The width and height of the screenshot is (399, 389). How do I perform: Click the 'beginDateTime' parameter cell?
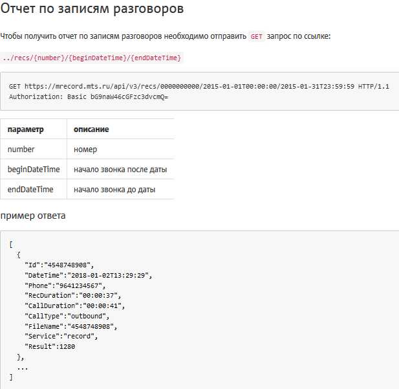tap(34, 170)
